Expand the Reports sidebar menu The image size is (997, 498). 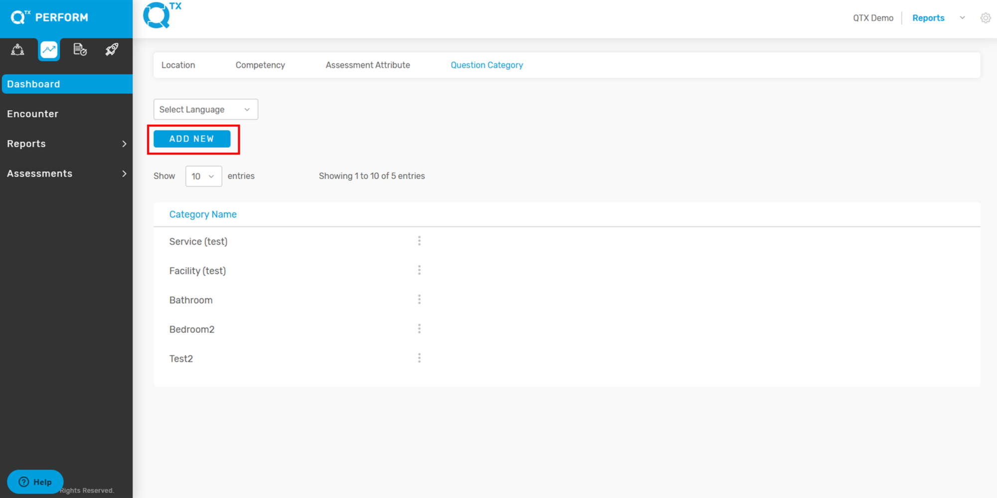(x=66, y=144)
